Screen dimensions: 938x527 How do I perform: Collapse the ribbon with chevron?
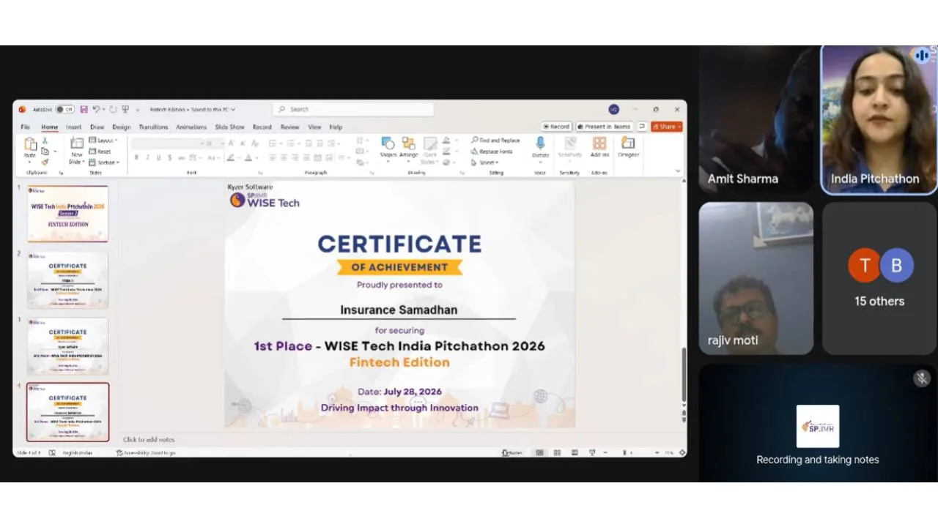coord(678,171)
